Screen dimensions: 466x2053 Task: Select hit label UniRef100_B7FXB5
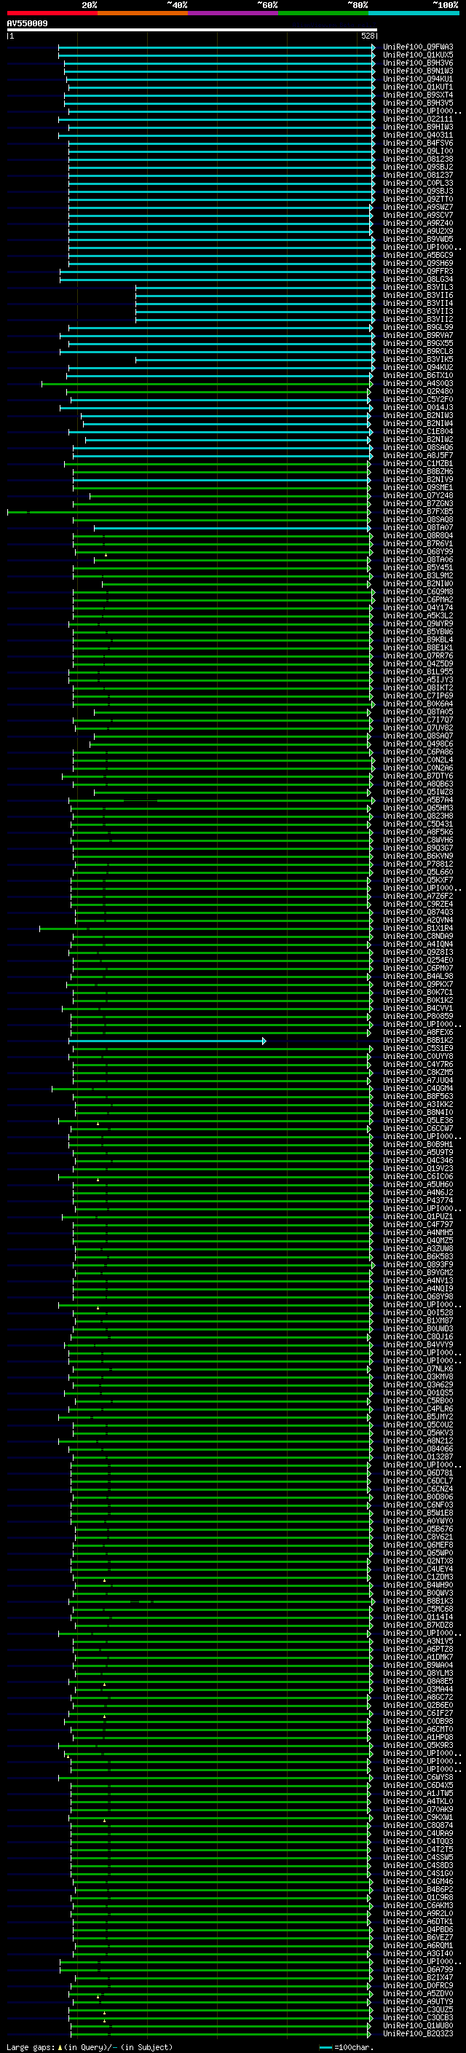coord(418,512)
